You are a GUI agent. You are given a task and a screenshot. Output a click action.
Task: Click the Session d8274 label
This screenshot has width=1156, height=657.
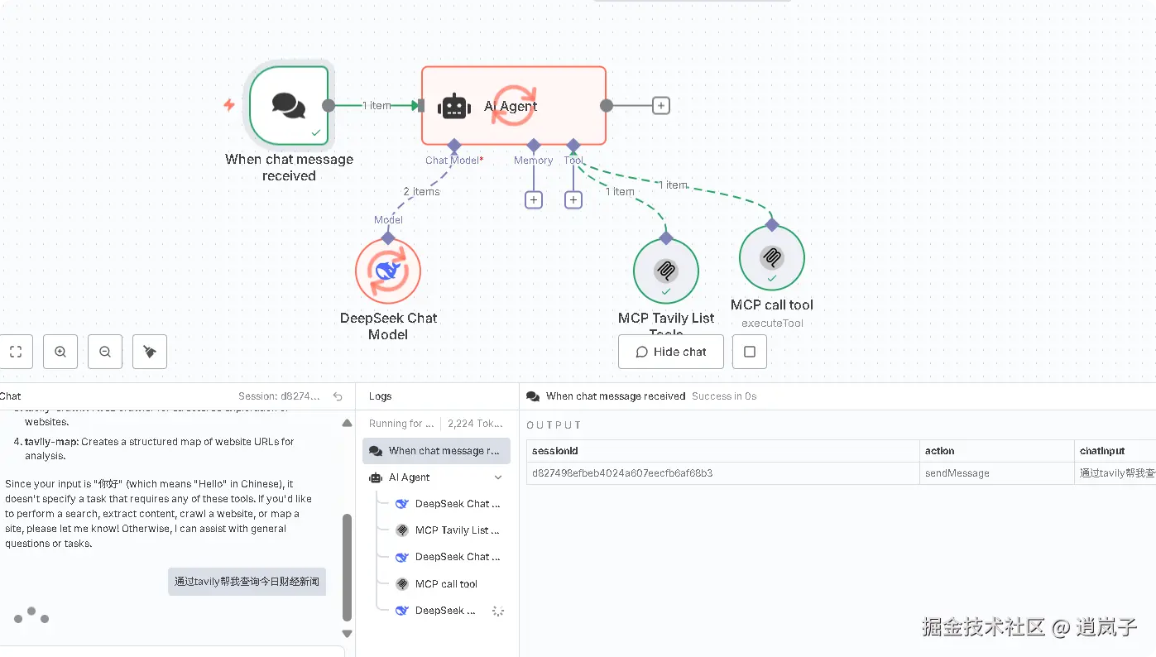[279, 396]
